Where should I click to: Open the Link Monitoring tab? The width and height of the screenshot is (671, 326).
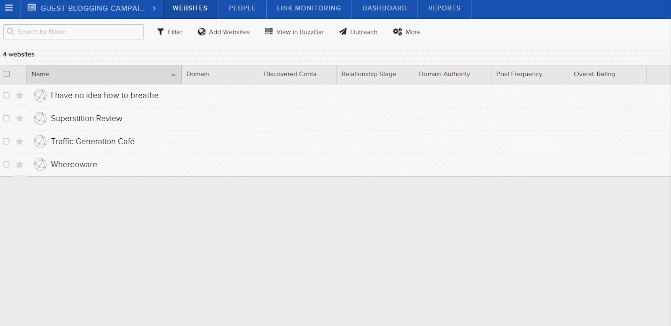click(x=309, y=8)
